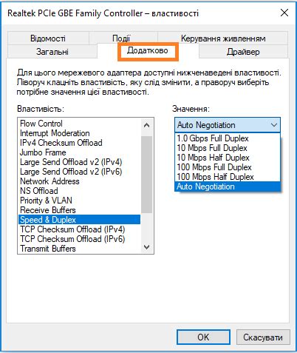This screenshot has height=353, width=297.
Task: Click the property list scroll-up arrow
Action: [x=146, y=125]
